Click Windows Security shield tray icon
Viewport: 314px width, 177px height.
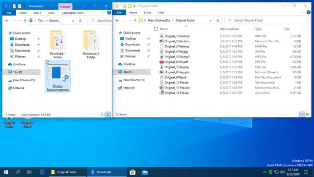coord(270,172)
